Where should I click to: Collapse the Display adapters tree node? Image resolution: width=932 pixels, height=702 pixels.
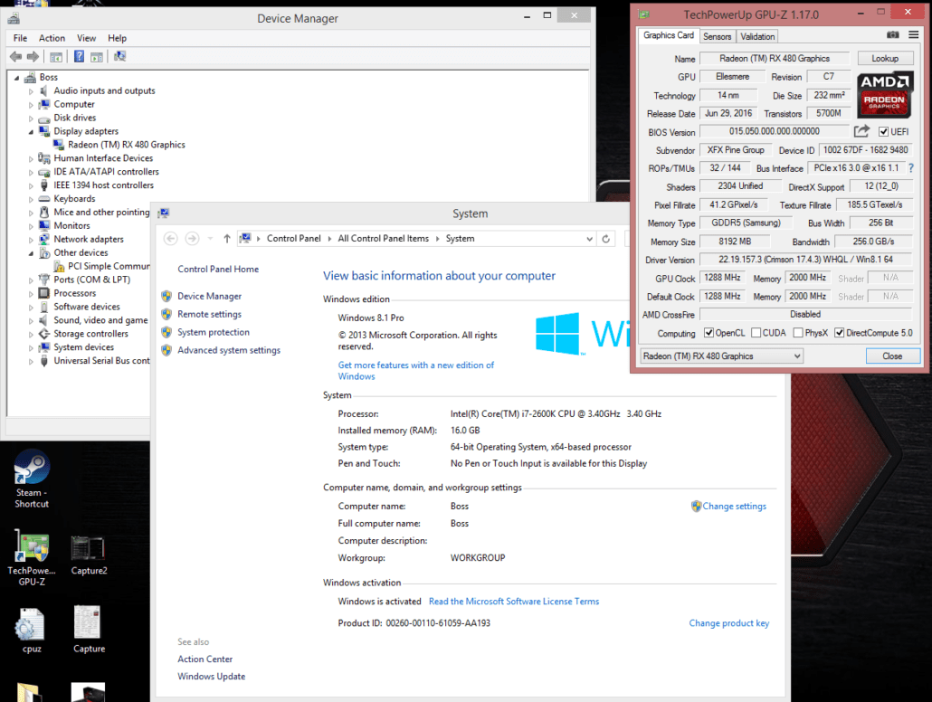click(x=29, y=131)
